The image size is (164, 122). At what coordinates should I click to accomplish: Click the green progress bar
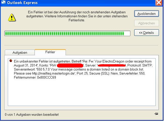[x=67, y=33]
